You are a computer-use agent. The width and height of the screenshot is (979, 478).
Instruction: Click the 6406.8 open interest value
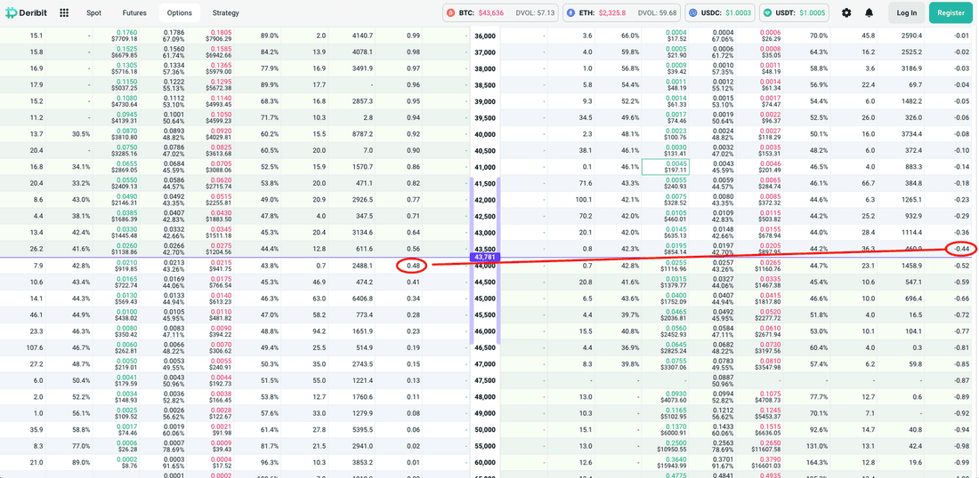coord(363,298)
